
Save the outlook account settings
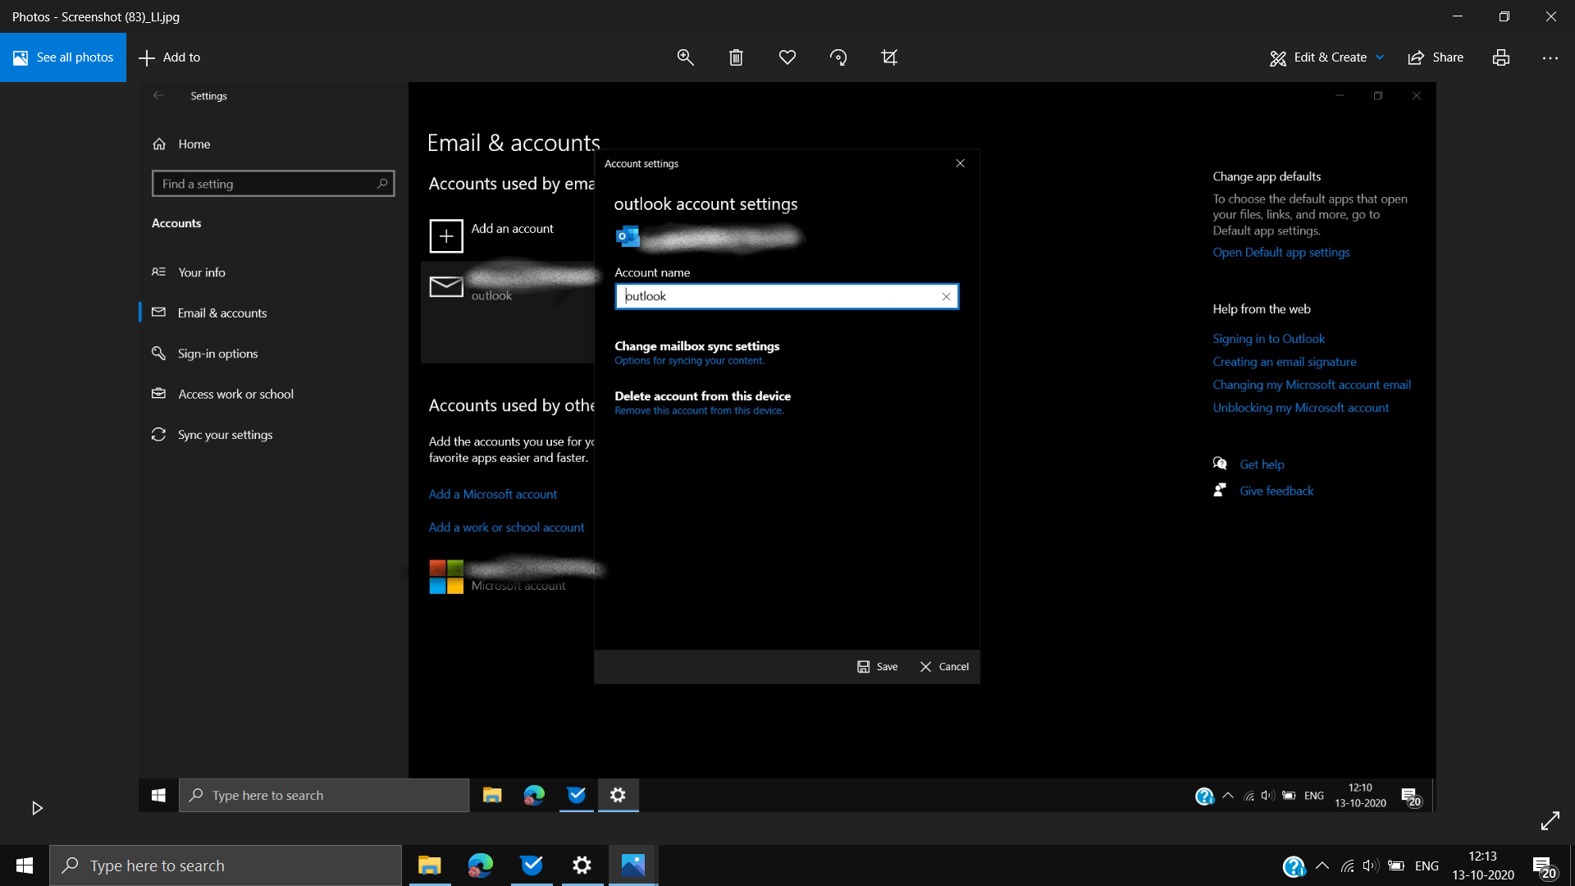point(877,667)
